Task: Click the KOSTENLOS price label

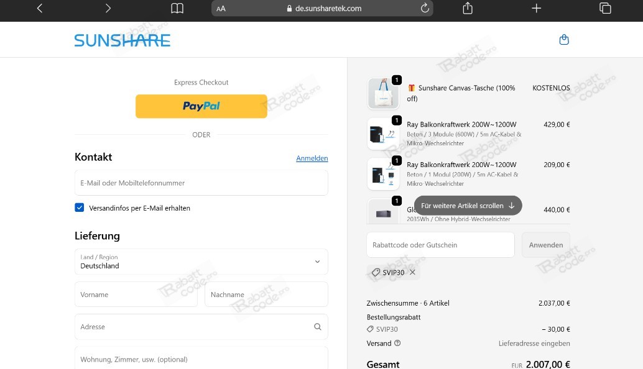Action: click(x=551, y=88)
